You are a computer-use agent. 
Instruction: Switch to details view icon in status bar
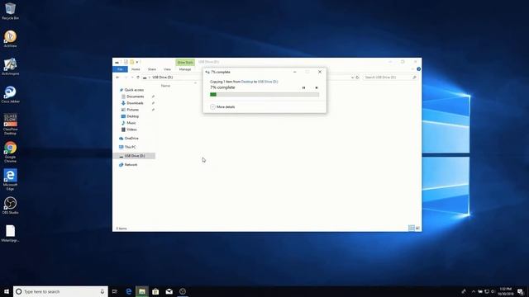412,228
